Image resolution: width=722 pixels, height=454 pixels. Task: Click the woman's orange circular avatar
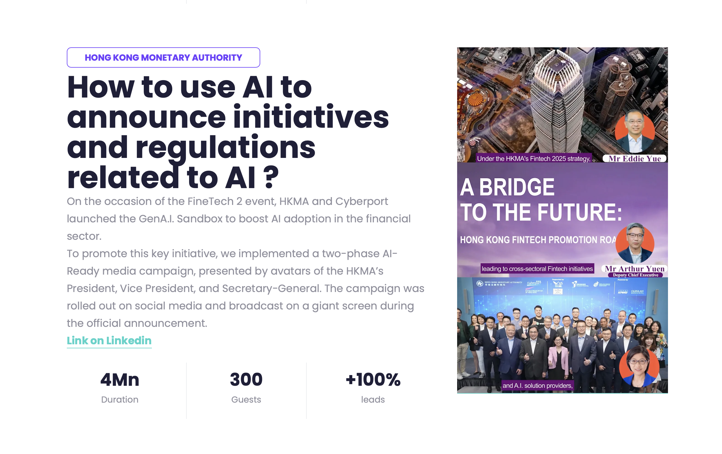point(639,366)
